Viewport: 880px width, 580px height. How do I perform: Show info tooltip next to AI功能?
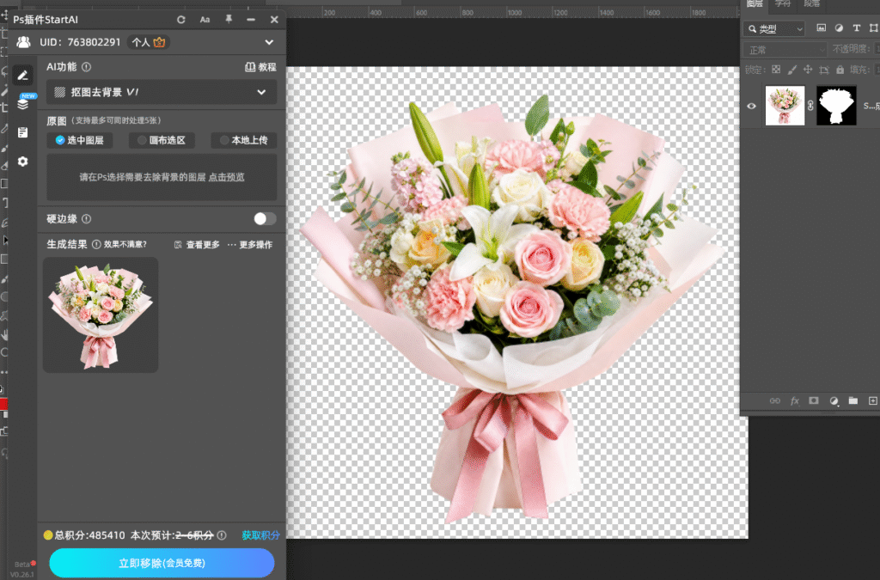point(87,67)
